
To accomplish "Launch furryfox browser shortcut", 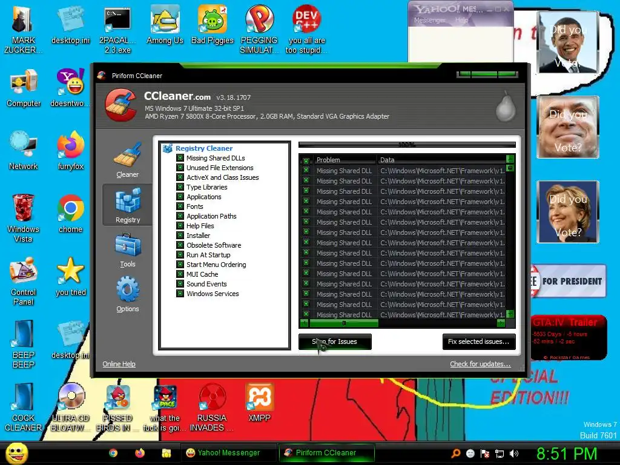I will (70, 151).
